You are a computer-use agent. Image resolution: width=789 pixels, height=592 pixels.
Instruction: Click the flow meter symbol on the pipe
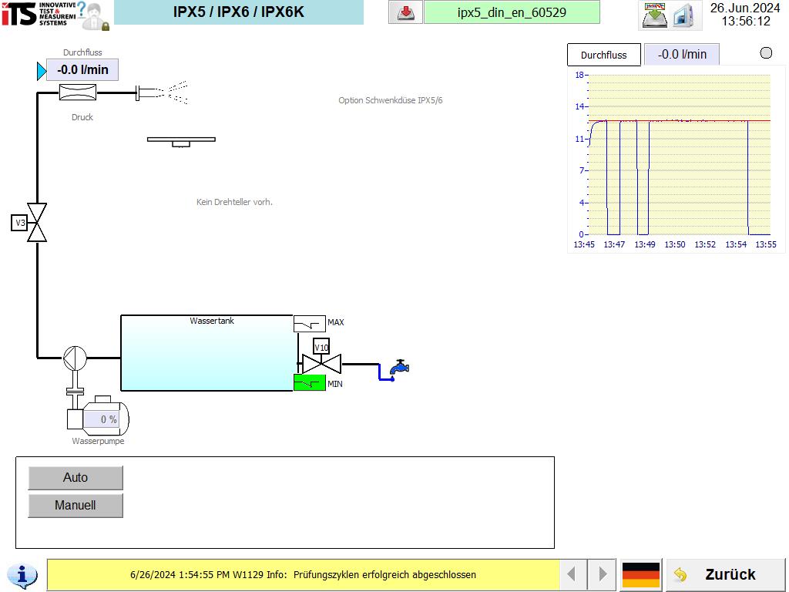78,92
